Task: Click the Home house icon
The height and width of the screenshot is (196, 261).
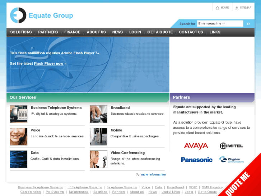Action: (x=218, y=8)
